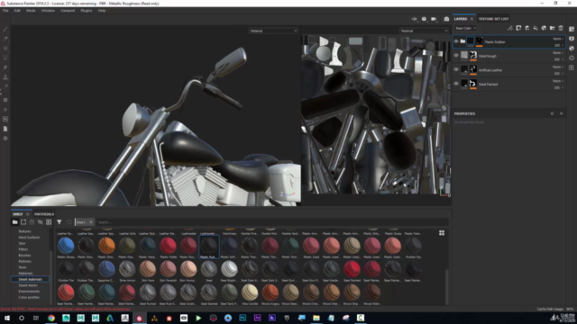The width and height of the screenshot is (577, 324).
Task: Hide the Steel Painted layer
Action: [456, 84]
